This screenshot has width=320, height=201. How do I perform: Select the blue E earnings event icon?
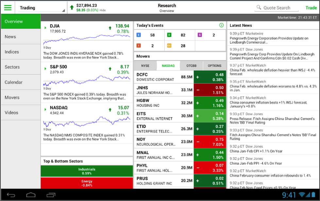tap(139, 35)
